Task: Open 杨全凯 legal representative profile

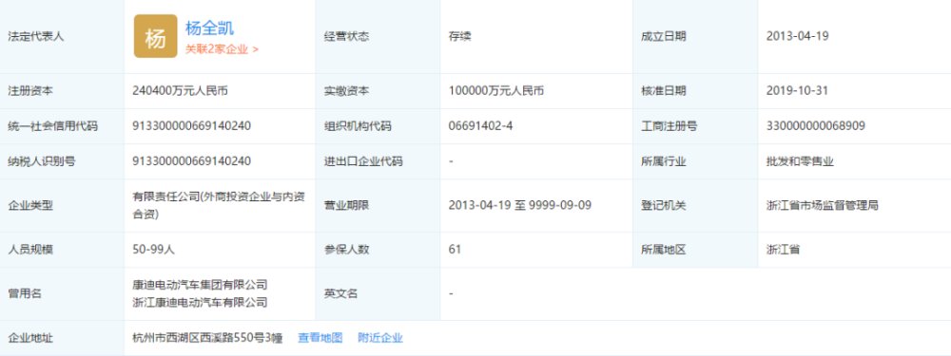Action: (209, 28)
